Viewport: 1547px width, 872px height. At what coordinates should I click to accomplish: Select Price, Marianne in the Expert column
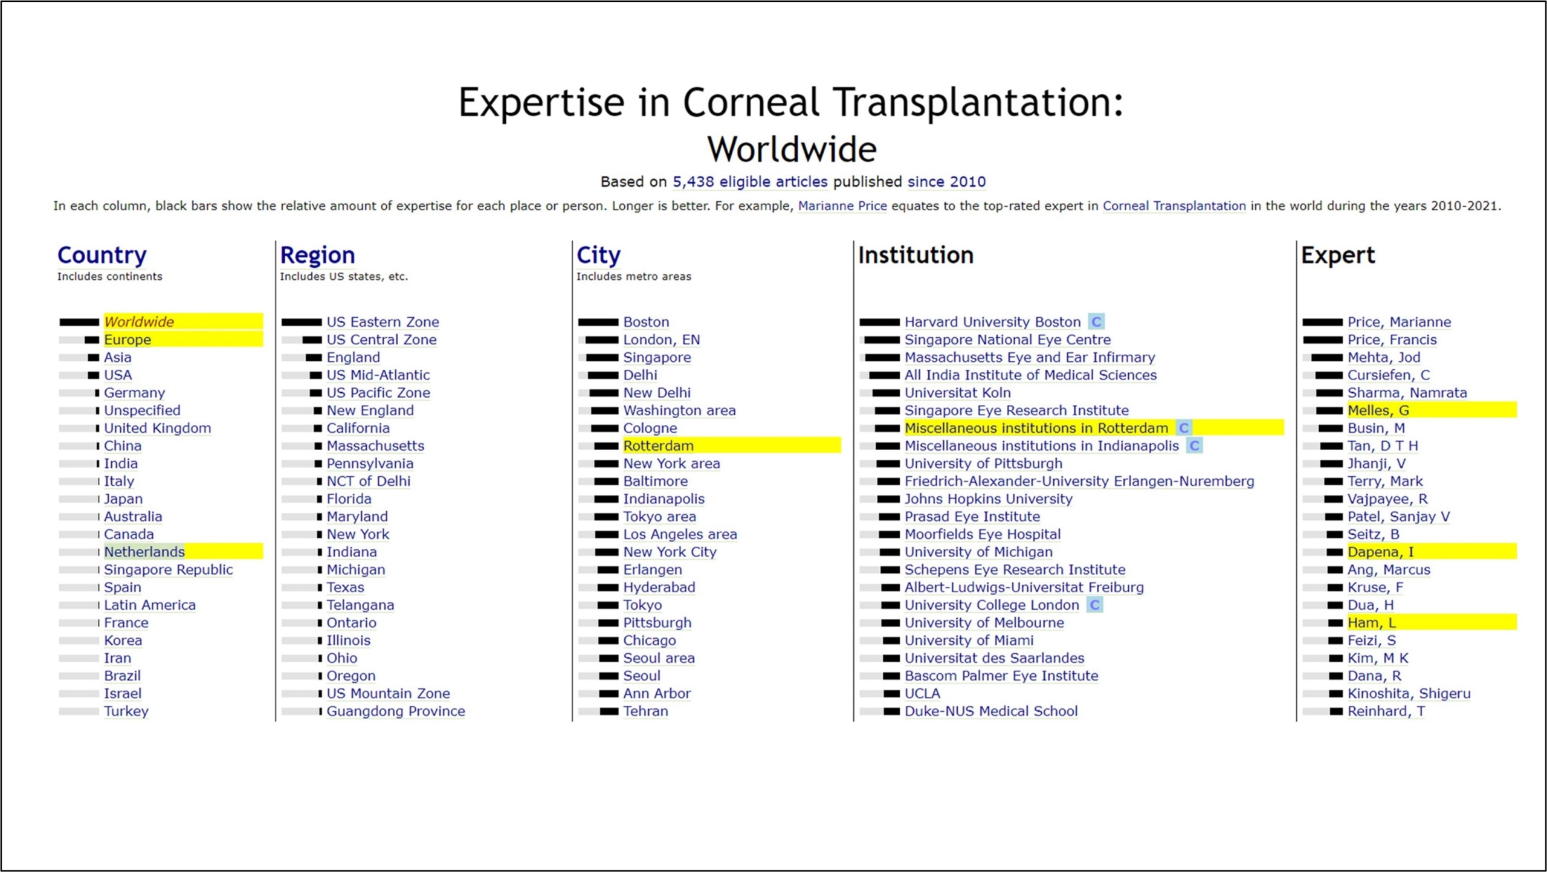coord(1399,321)
